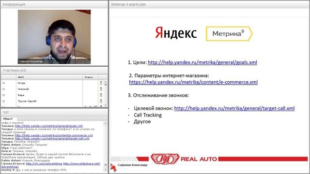This screenshot has width=310, height=174.
Task: Click the chat scroll-down arrow
Action: 106,170
